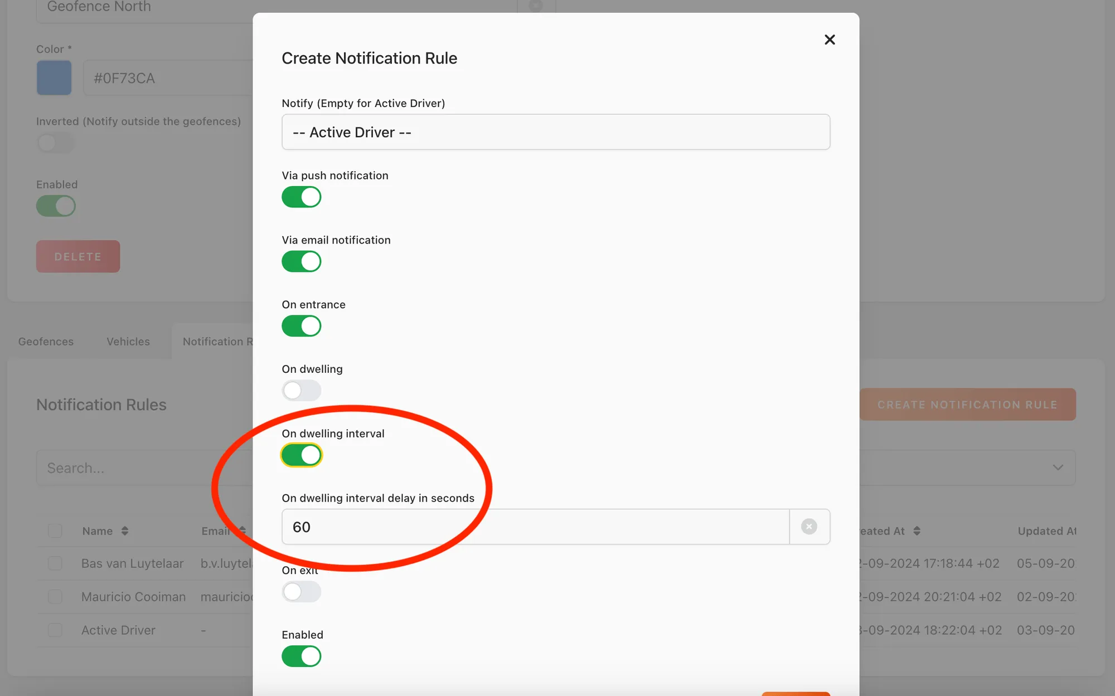Toggle the rule Enabled switch in dialog
This screenshot has width=1115, height=696.
pyautogui.click(x=302, y=656)
